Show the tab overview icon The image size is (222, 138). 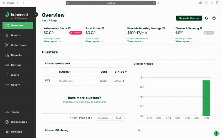218,3
